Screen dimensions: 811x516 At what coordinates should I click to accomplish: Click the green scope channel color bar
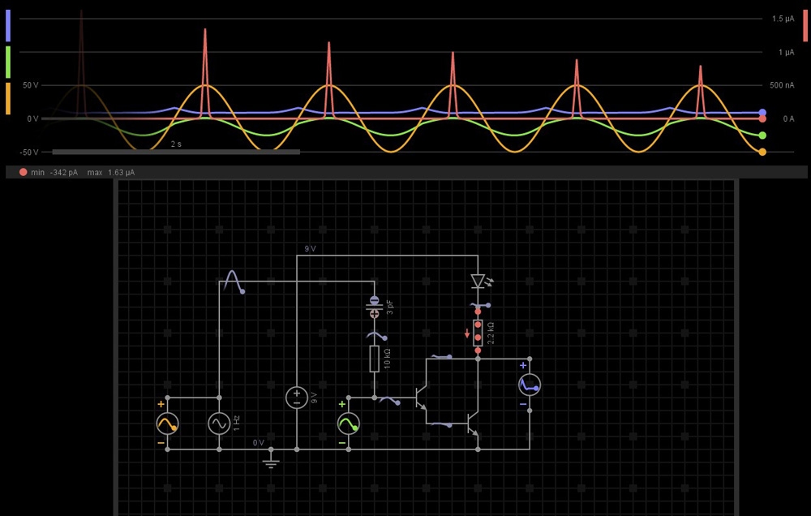pos(8,62)
